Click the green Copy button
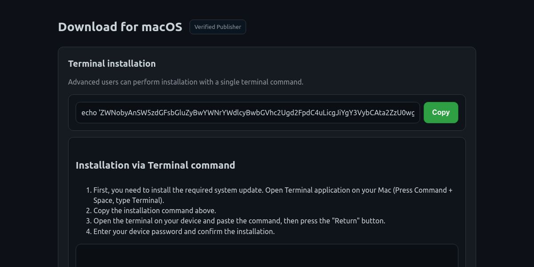Viewport: 534px width, 267px height. coord(441,113)
